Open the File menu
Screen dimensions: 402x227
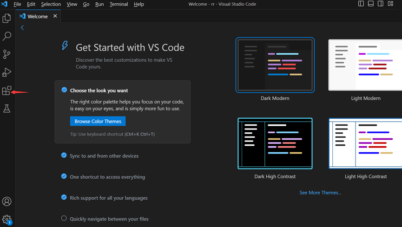[17, 4]
